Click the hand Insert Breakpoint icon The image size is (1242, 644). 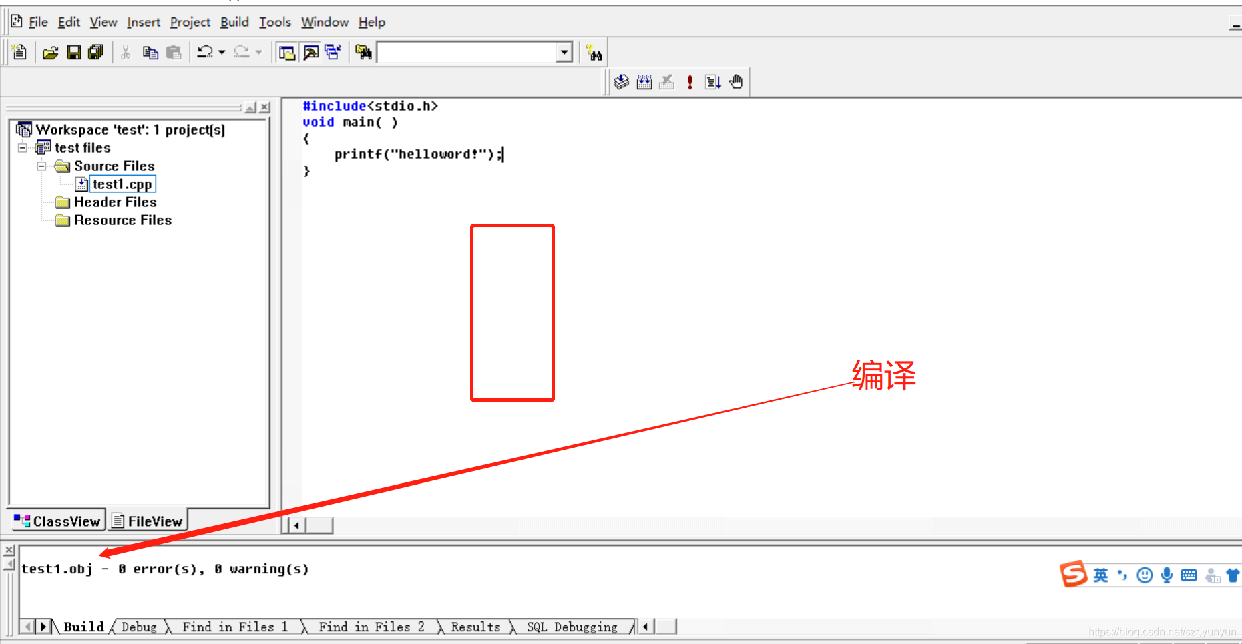click(736, 82)
